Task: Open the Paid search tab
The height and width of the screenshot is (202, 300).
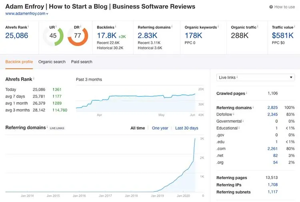Action: pos(82,62)
